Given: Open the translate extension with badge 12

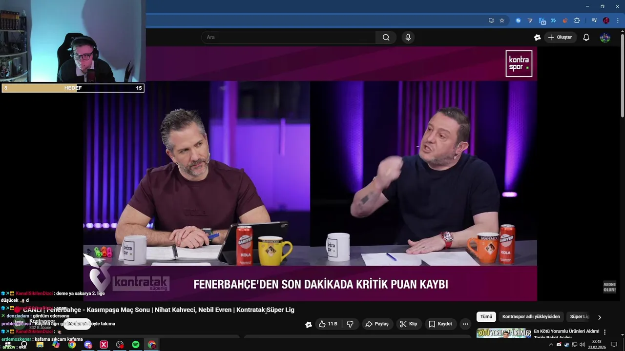Looking at the screenshot, I should pos(542,21).
